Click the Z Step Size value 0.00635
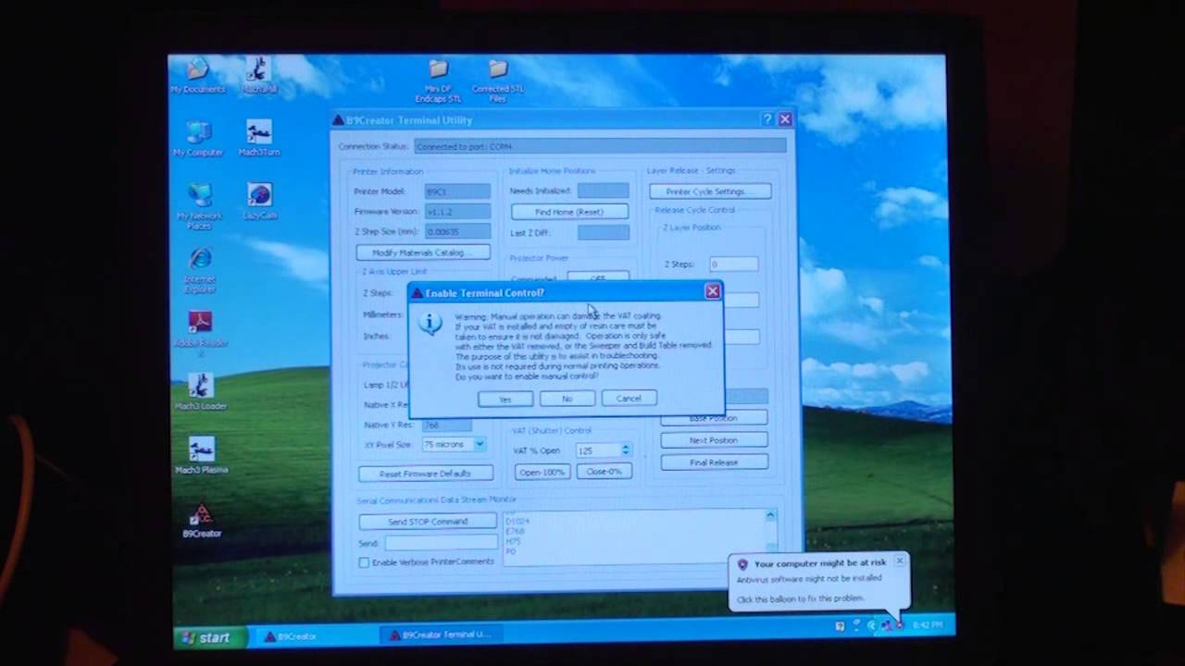The width and height of the screenshot is (1185, 666). tap(457, 232)
